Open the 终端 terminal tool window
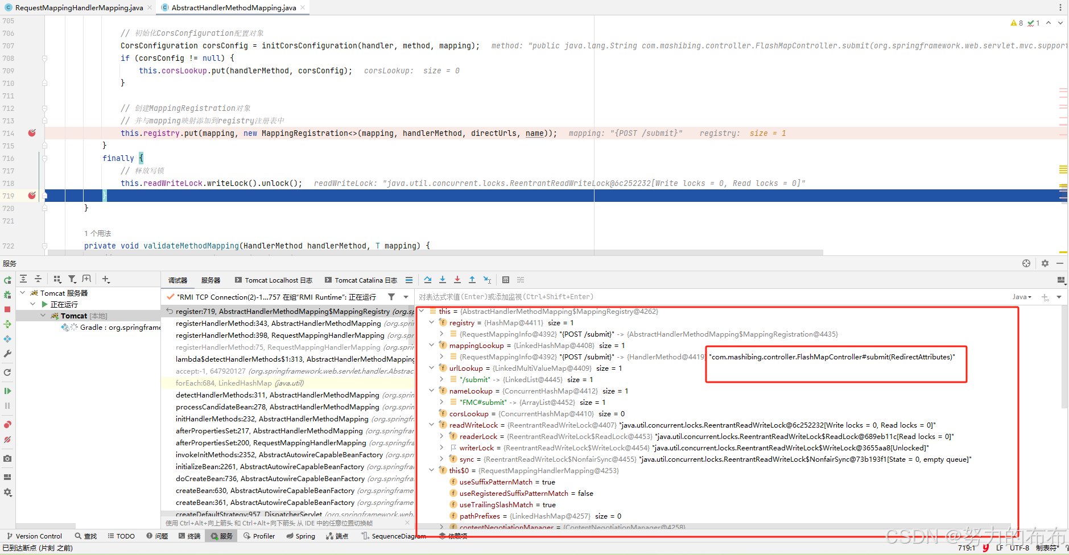Image resolution: width=1069 pixels, height=555 pixels. [x=189, y=536]
